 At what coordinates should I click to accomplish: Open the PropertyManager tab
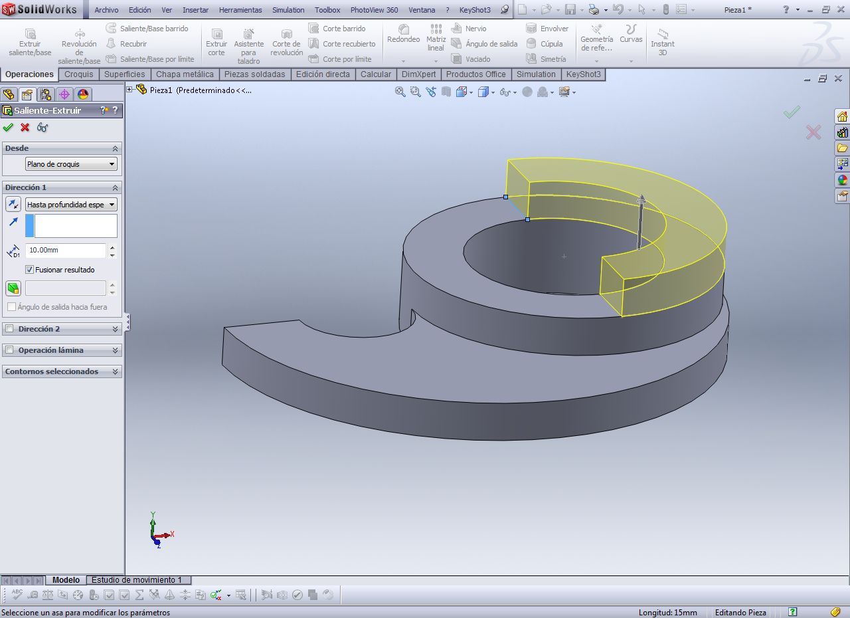(27, 94)
